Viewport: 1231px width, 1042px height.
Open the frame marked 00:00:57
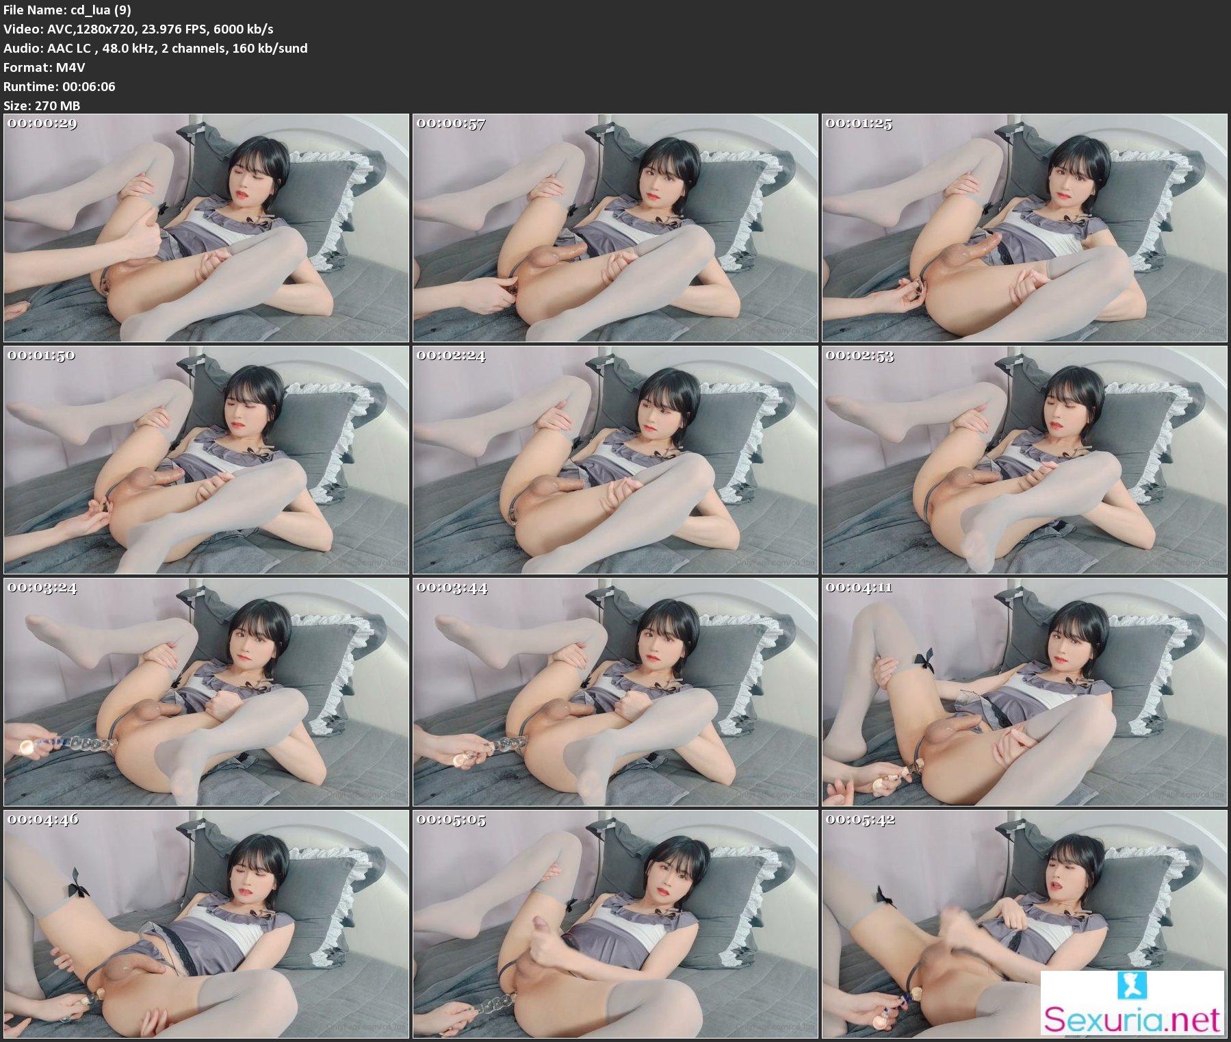point(615,228)
